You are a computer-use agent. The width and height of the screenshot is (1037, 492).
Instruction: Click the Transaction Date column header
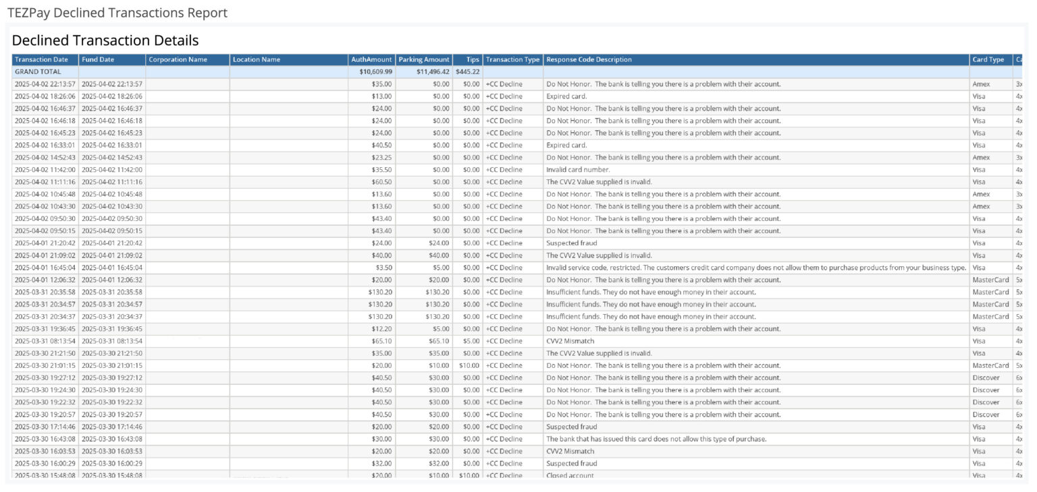(x=41, y=59)
